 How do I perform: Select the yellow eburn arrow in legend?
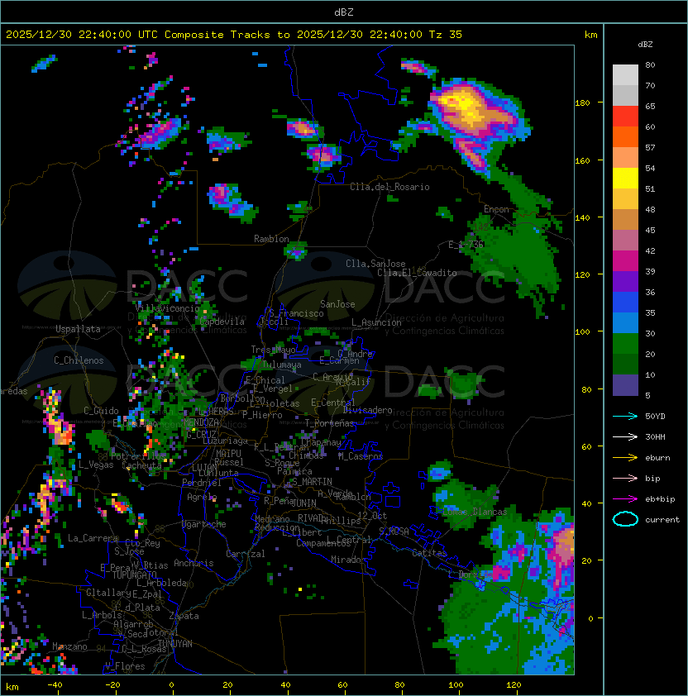(x=625, y=458)
